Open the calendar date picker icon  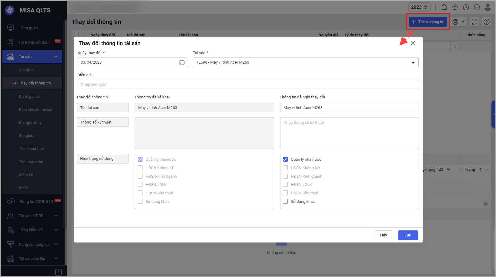tap(182, 62)
